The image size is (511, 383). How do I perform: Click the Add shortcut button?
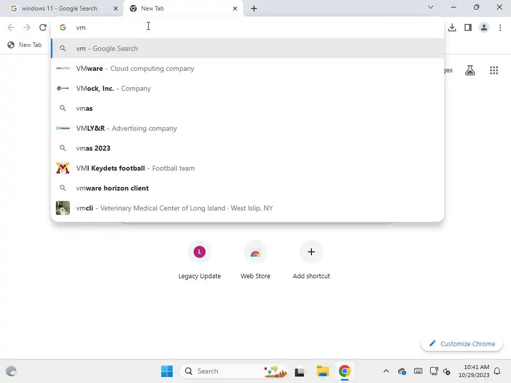tap(311, 260)
